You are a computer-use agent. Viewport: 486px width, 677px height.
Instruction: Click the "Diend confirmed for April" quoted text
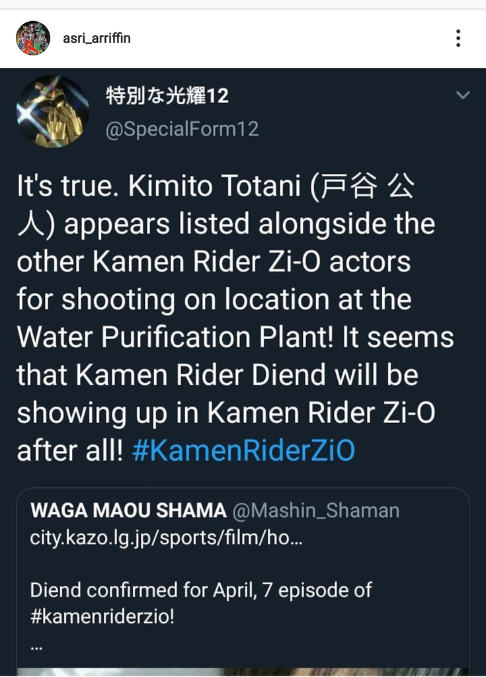tap(200, 590)
